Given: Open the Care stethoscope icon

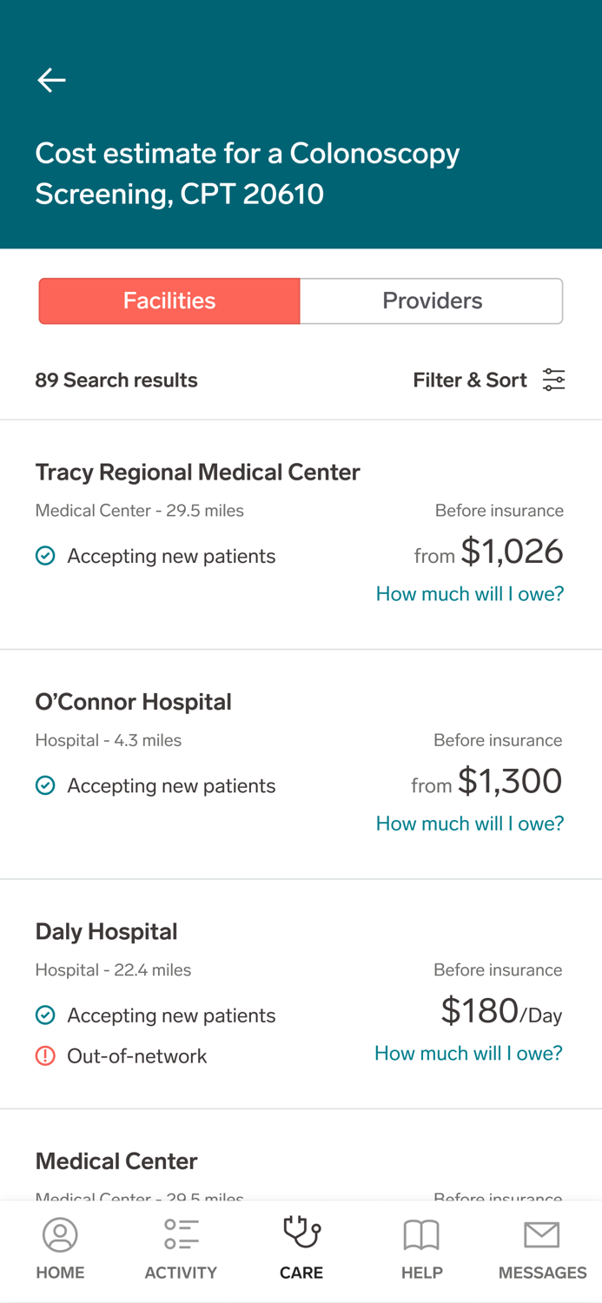Looking at the screenshot, I should tap(301, 1234).
